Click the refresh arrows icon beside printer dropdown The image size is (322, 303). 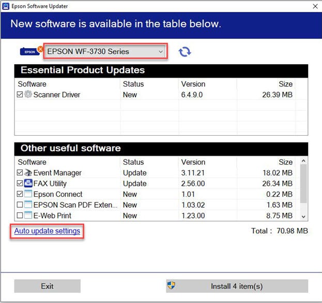pos(185,52)
